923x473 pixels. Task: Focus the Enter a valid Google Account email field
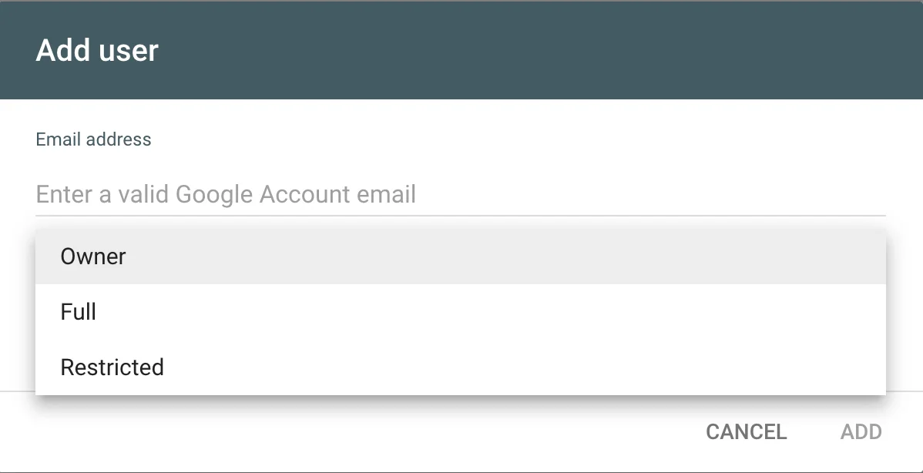[x=308, y=194]
